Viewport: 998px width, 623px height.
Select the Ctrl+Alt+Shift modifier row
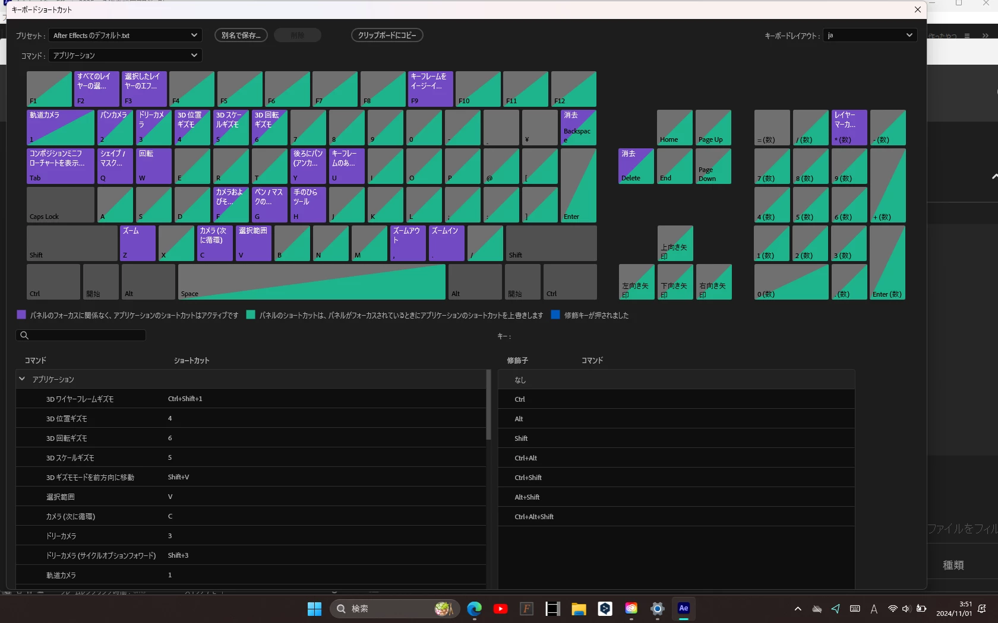[x=676, y=517]
